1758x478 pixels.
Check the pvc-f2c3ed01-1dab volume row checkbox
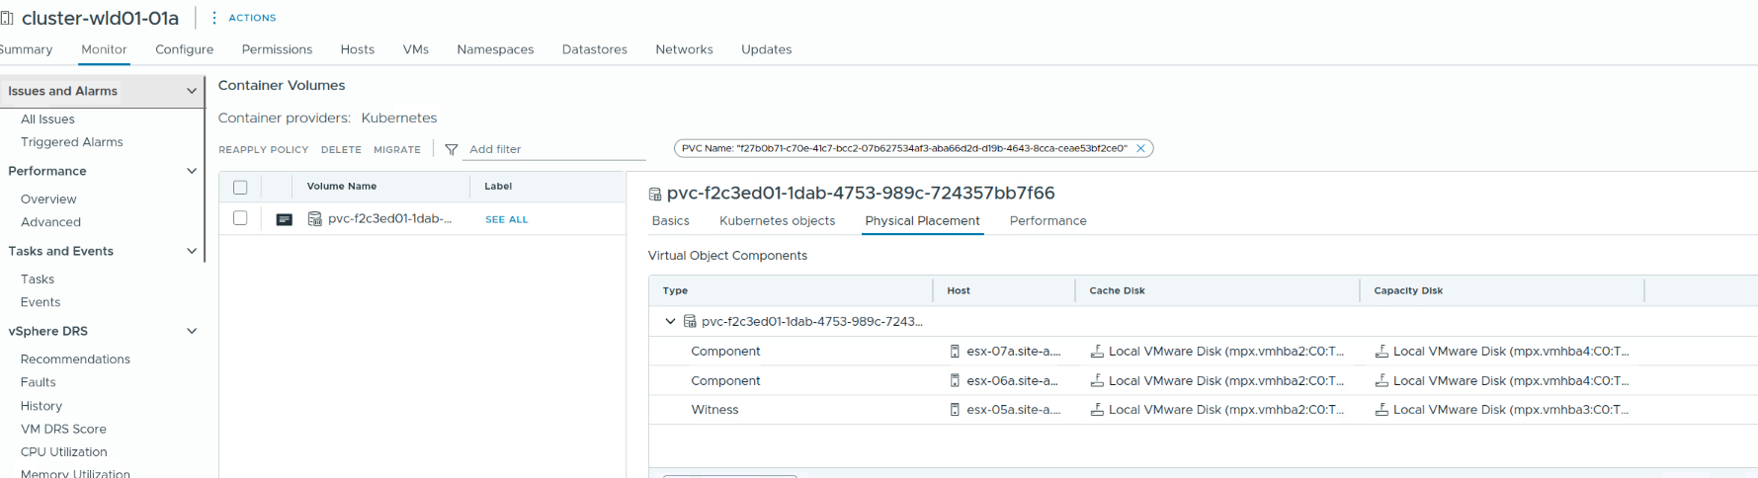(x=240, y=218)
